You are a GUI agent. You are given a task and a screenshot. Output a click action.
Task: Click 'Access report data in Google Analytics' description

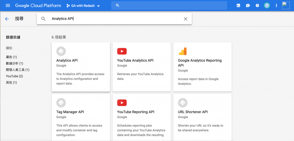(x=198, y=81)
